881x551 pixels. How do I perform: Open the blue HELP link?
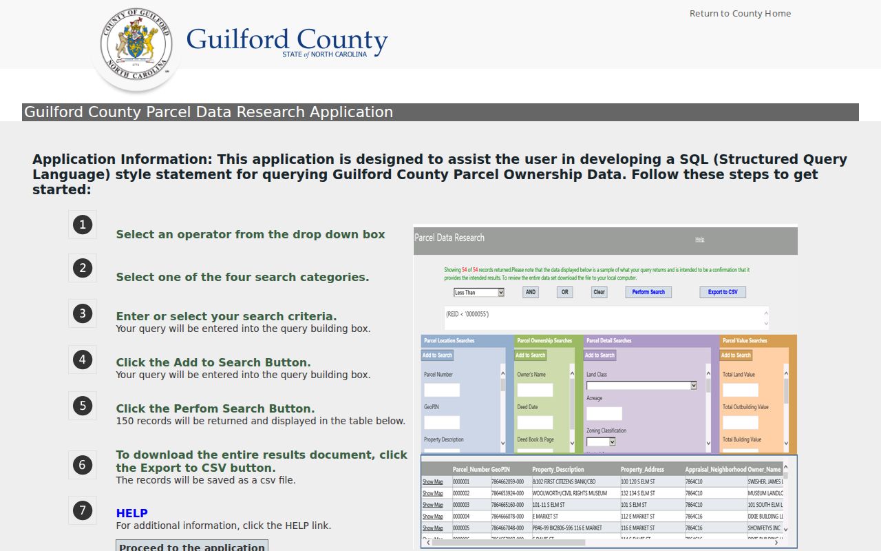point(131,513)
